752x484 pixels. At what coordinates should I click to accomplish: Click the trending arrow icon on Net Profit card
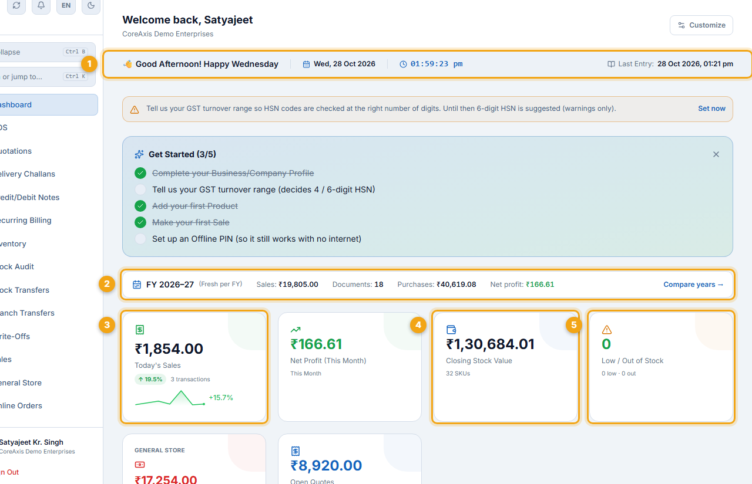pyautogui.click(x=295, y=330)
